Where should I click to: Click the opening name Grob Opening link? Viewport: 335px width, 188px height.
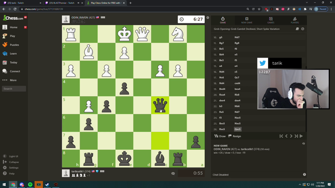247,29
